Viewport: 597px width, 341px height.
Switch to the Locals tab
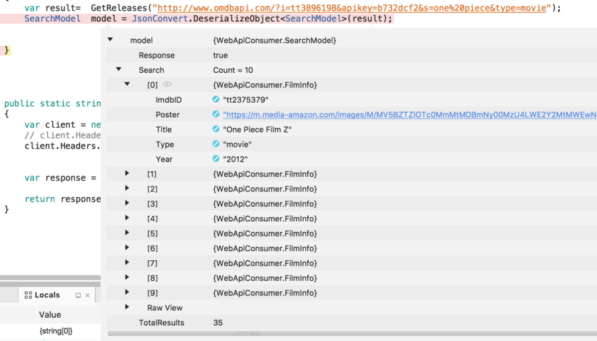[x=47, y=295]
